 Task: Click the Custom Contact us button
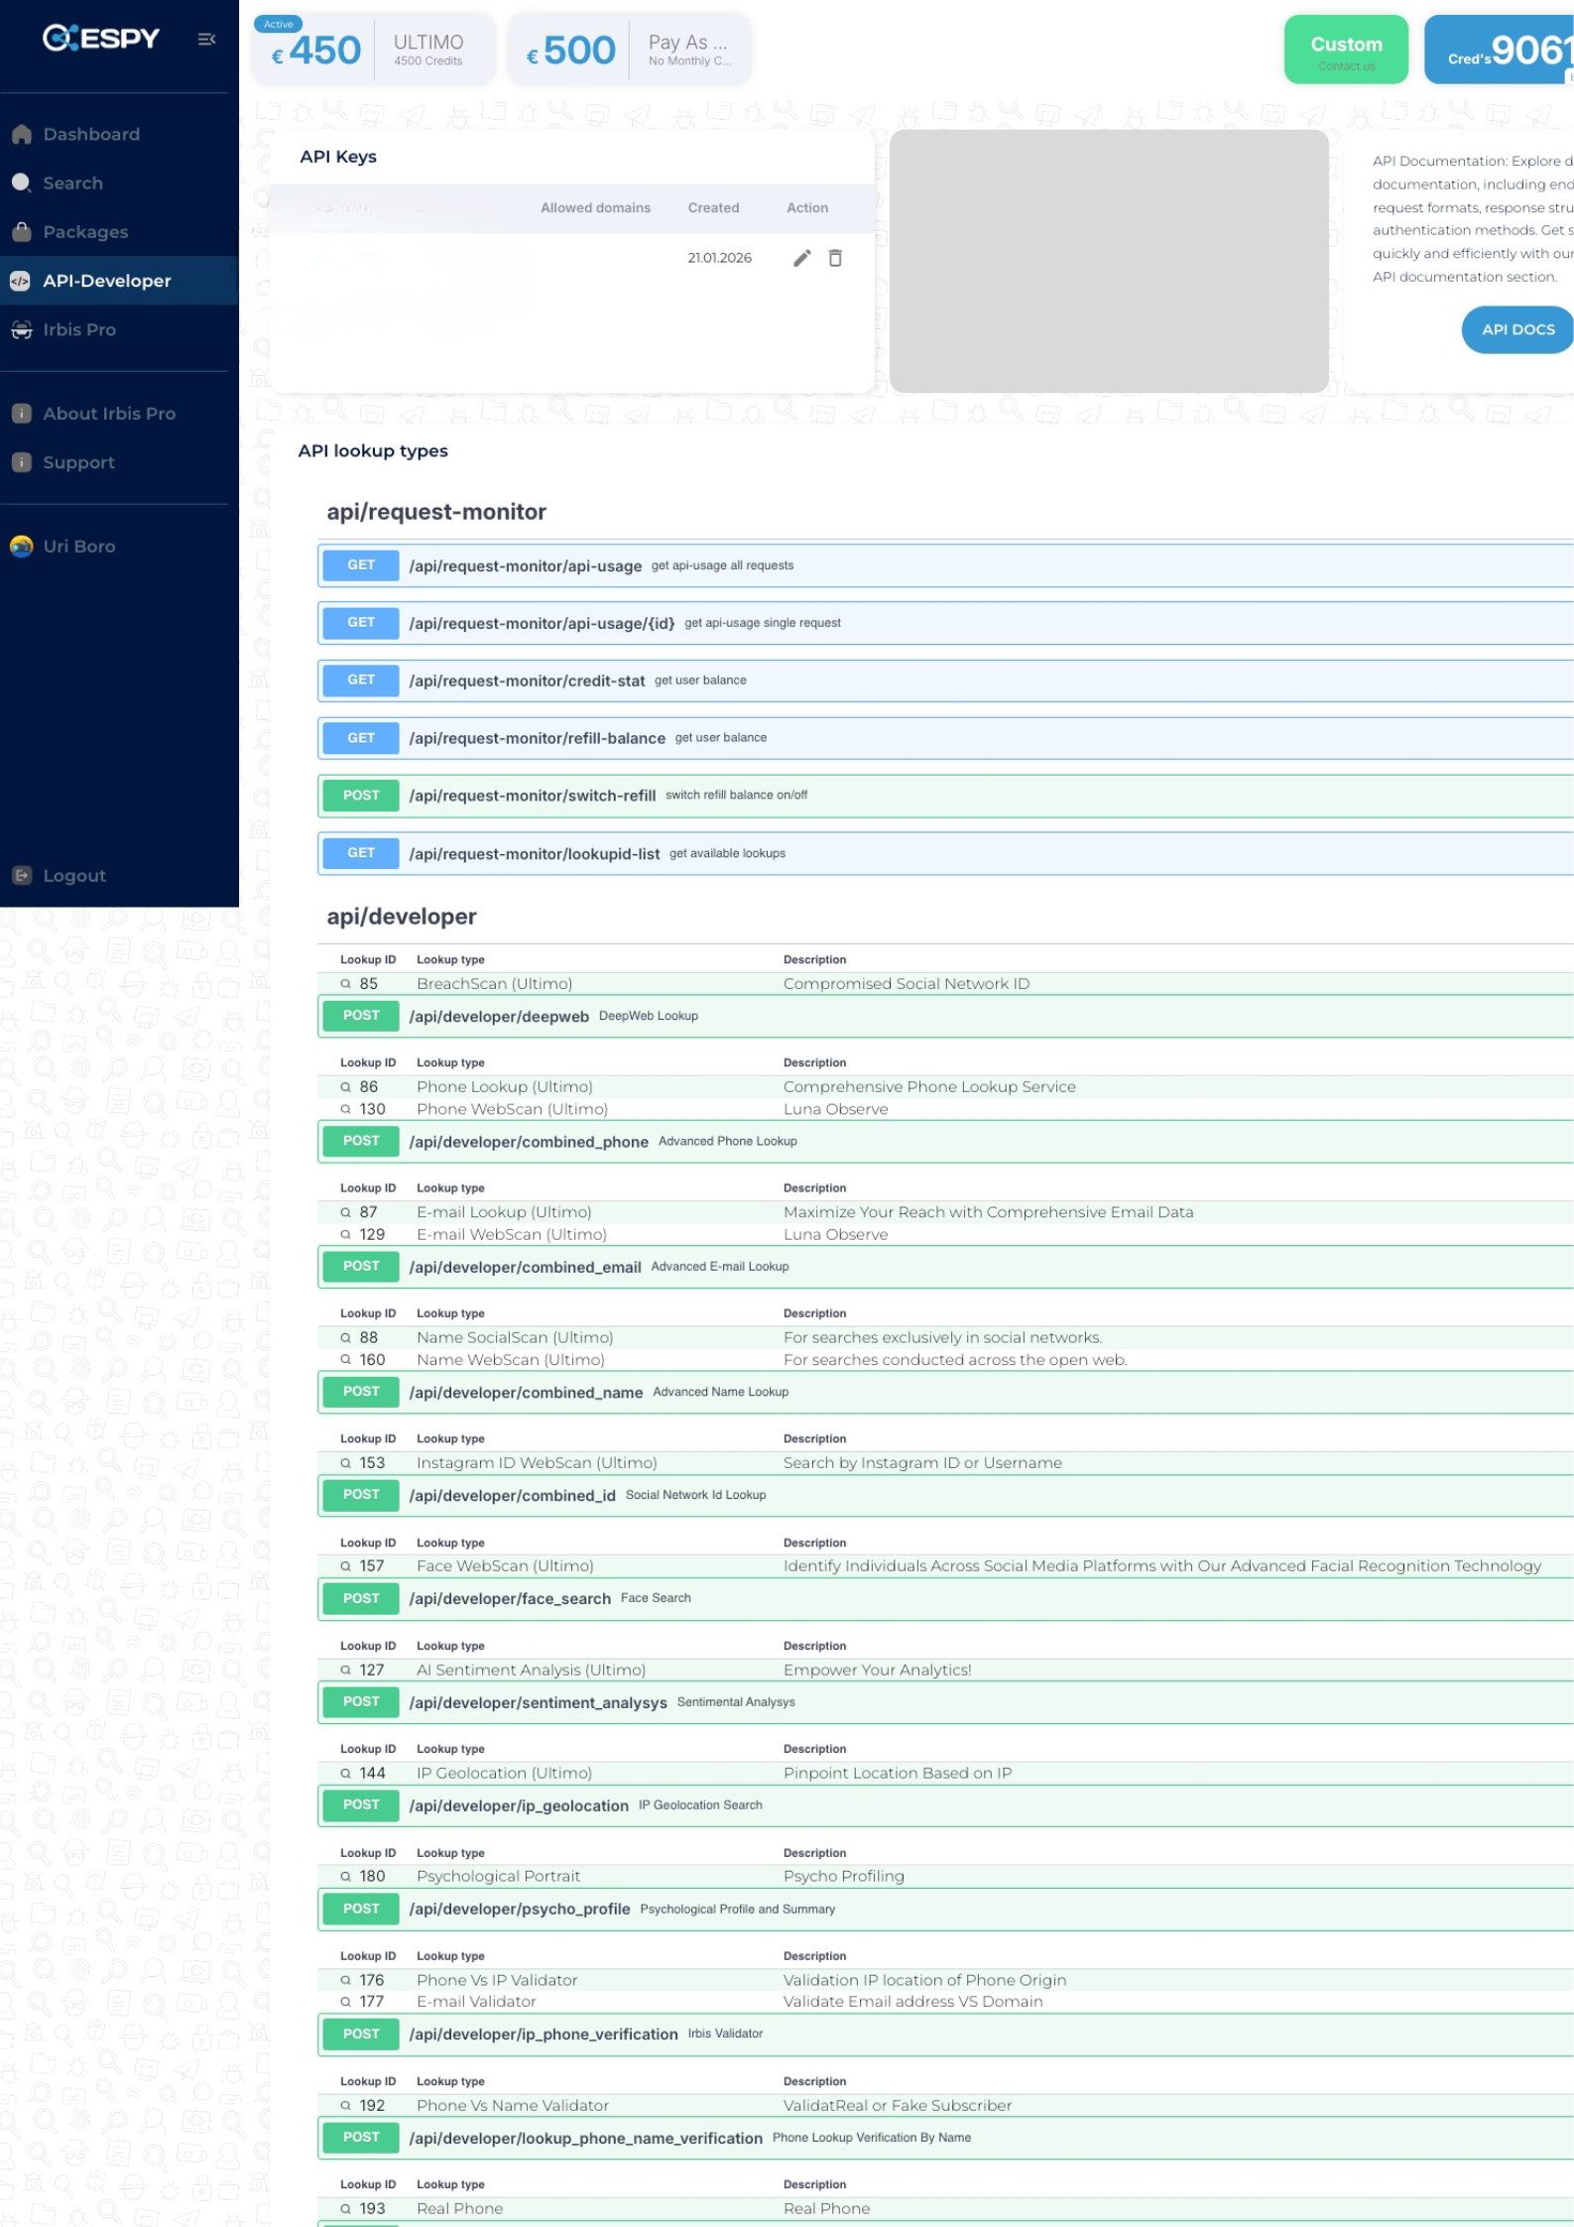1346,50
